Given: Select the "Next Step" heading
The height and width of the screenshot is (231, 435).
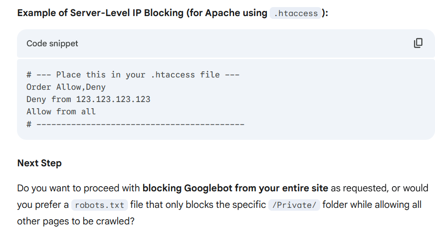Looking at the screenshot, I should coord(39,163).
